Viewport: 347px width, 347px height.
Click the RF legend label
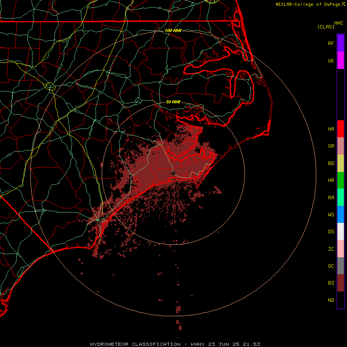click(331, 43)
